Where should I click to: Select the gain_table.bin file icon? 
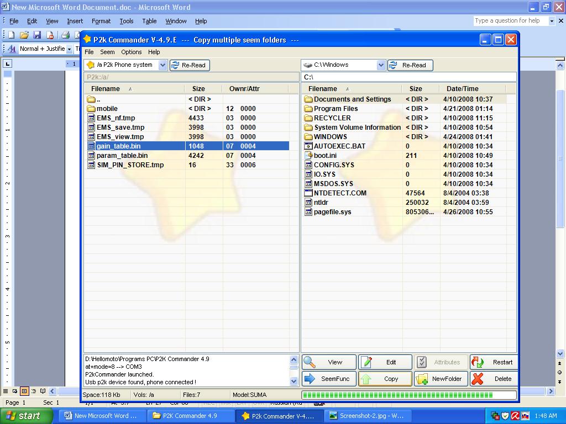click(91, 146)
